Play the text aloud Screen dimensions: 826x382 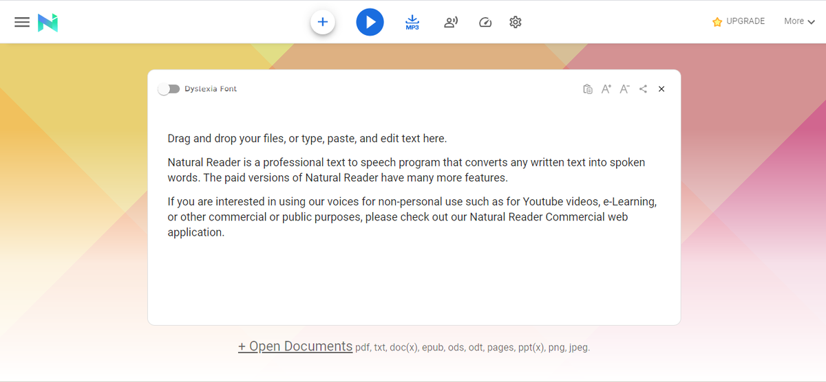(370, 22)
